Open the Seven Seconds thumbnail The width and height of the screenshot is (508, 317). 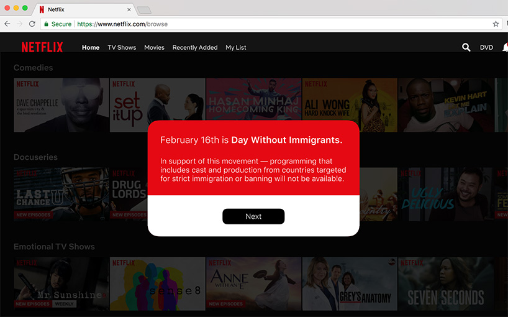tap(446, 283)
